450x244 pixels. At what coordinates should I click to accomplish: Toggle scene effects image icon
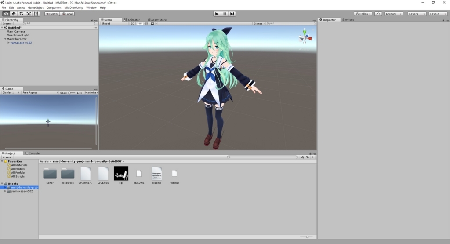click(153, 24)
